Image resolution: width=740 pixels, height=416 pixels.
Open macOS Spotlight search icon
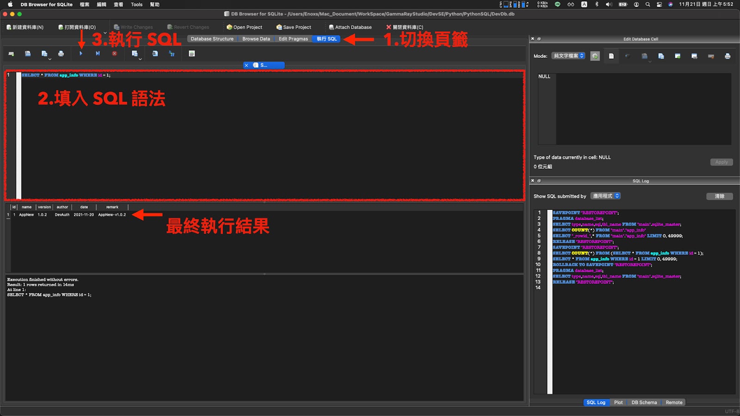pos(647,4)
